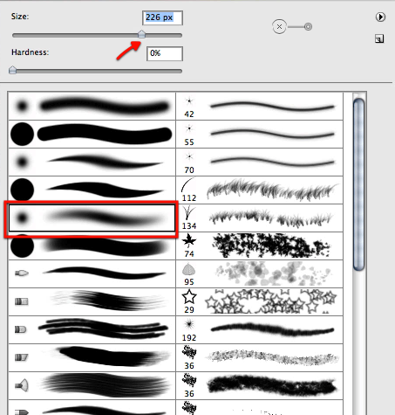Select the bristle brush in the ninth row
Image resolution: width=395 pixels, height=415 pixels.
[x=92, y=329]
